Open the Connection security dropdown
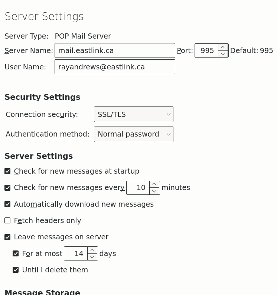The height and width of the screenshot is (295, 277). pos(134,114)
